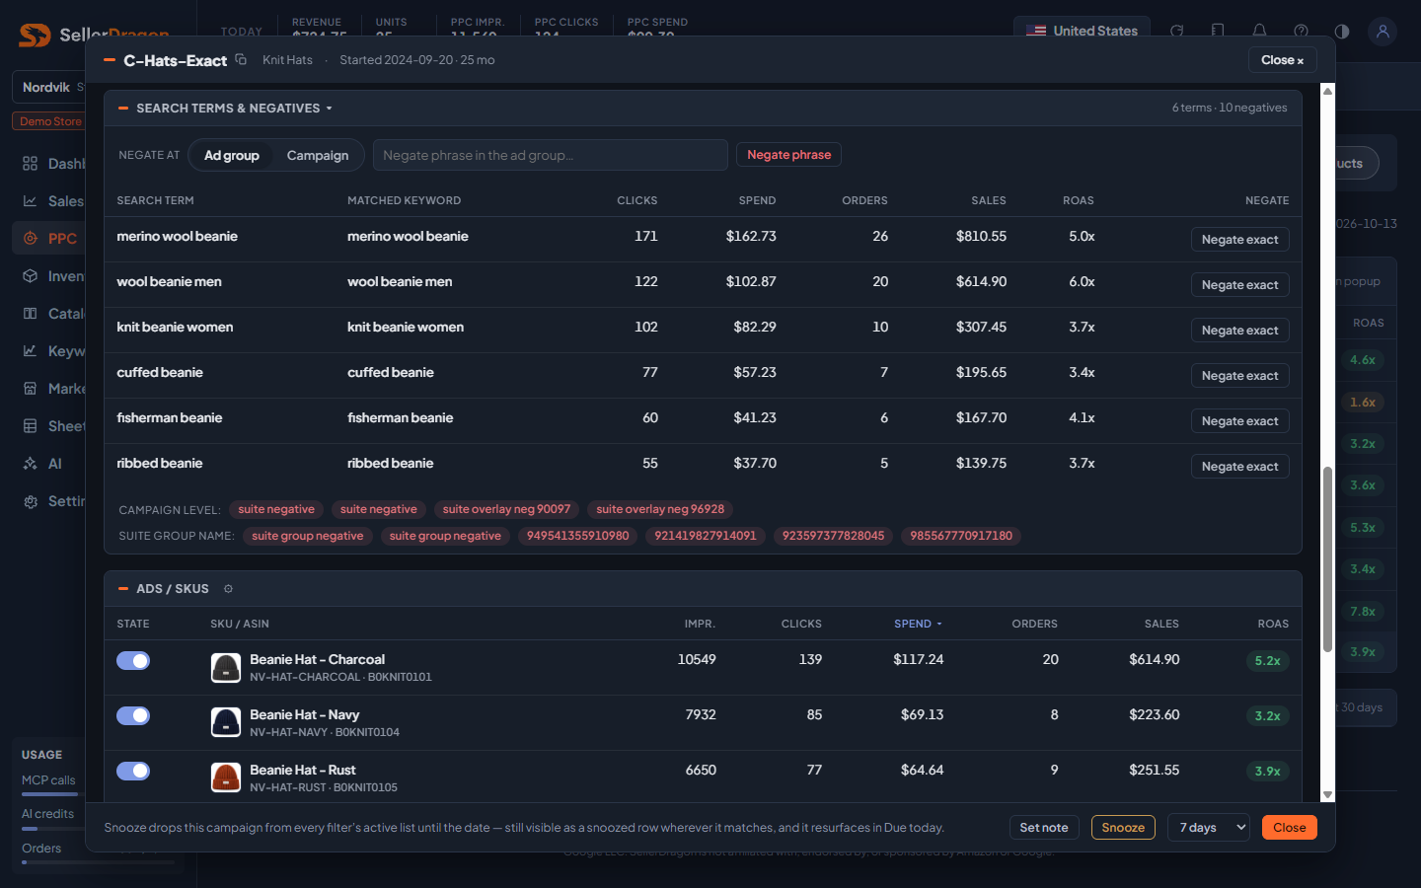Viewport: 1421px width, 888px height.
Task: Toggle the dark/light theme contrast icon
Action: 1342,31
